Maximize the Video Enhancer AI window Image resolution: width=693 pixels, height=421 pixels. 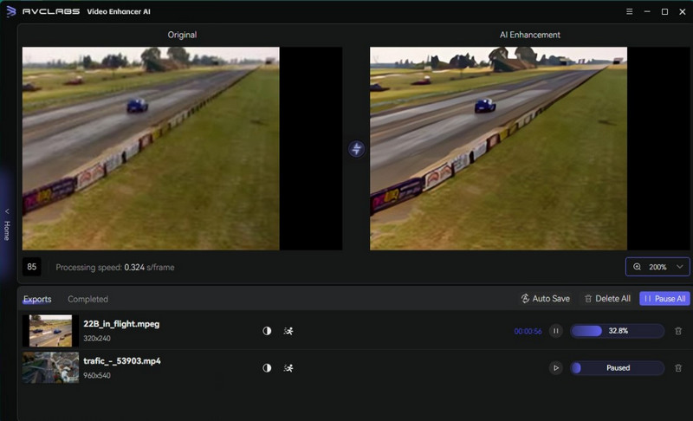point(664,11)
